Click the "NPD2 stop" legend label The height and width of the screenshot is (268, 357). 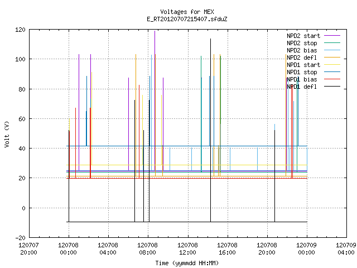click(302, 43)
